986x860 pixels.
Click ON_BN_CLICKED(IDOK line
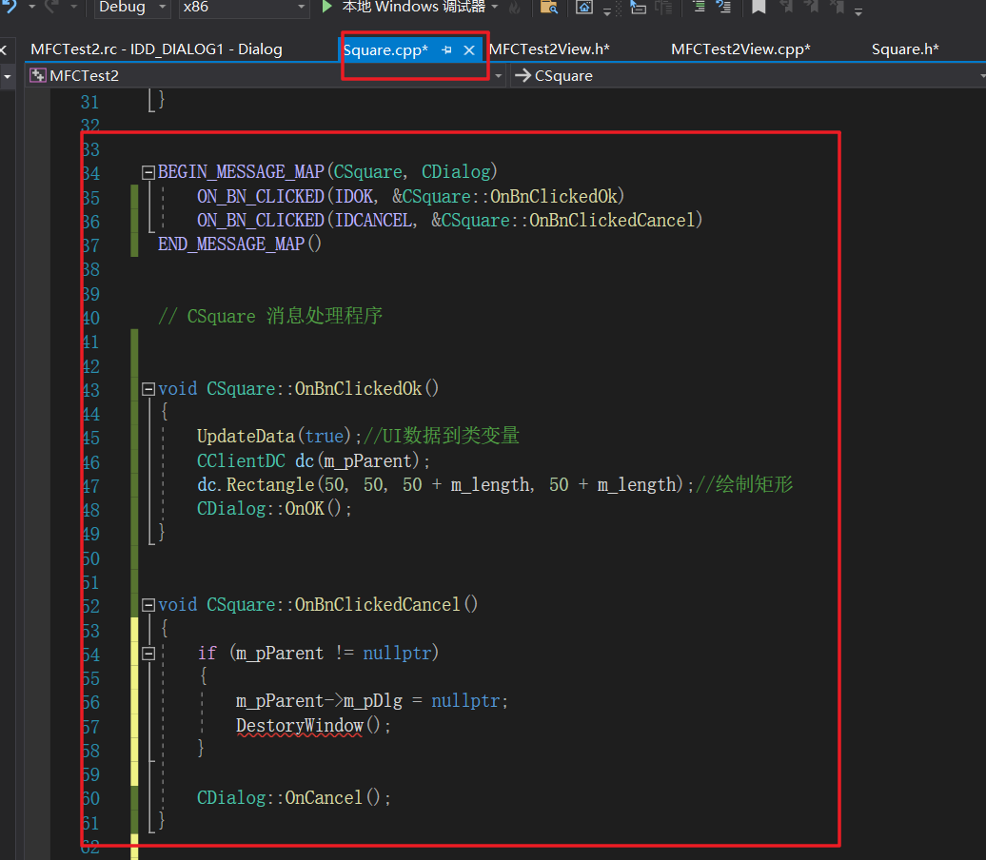(410, 197)
